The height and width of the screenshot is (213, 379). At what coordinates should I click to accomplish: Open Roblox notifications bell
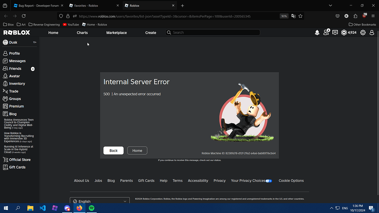[x=317, y=33]
